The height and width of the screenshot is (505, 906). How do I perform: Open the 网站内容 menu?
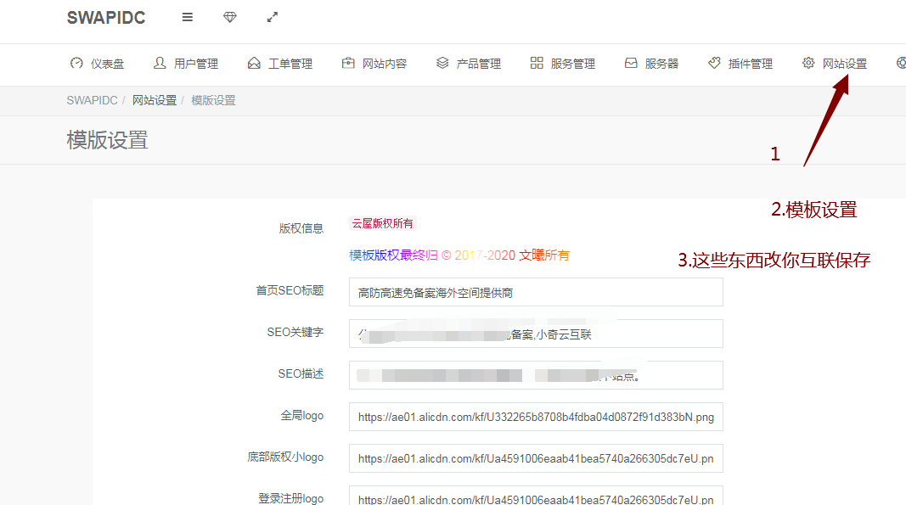point(384,64)
